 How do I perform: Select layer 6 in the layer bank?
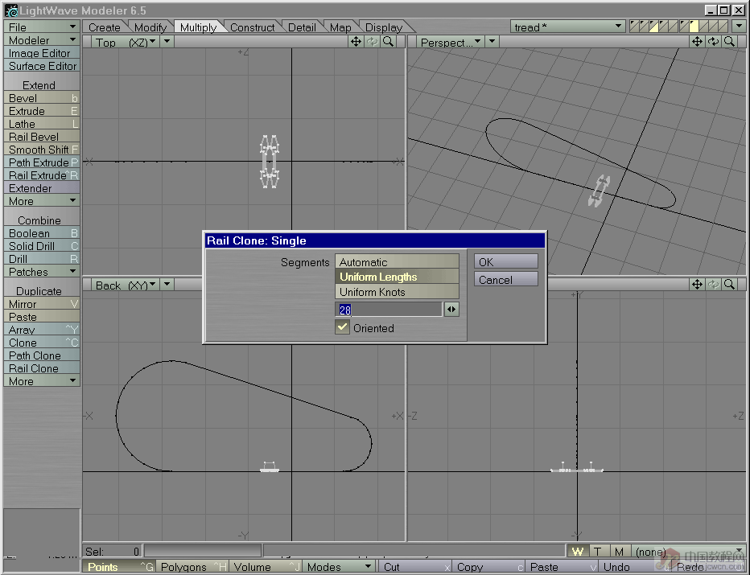click(x=684, y=27)
